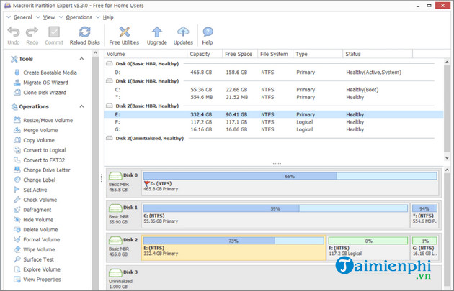
Task: Click the Convert to FAT32 icon
Action: point(17,160)
